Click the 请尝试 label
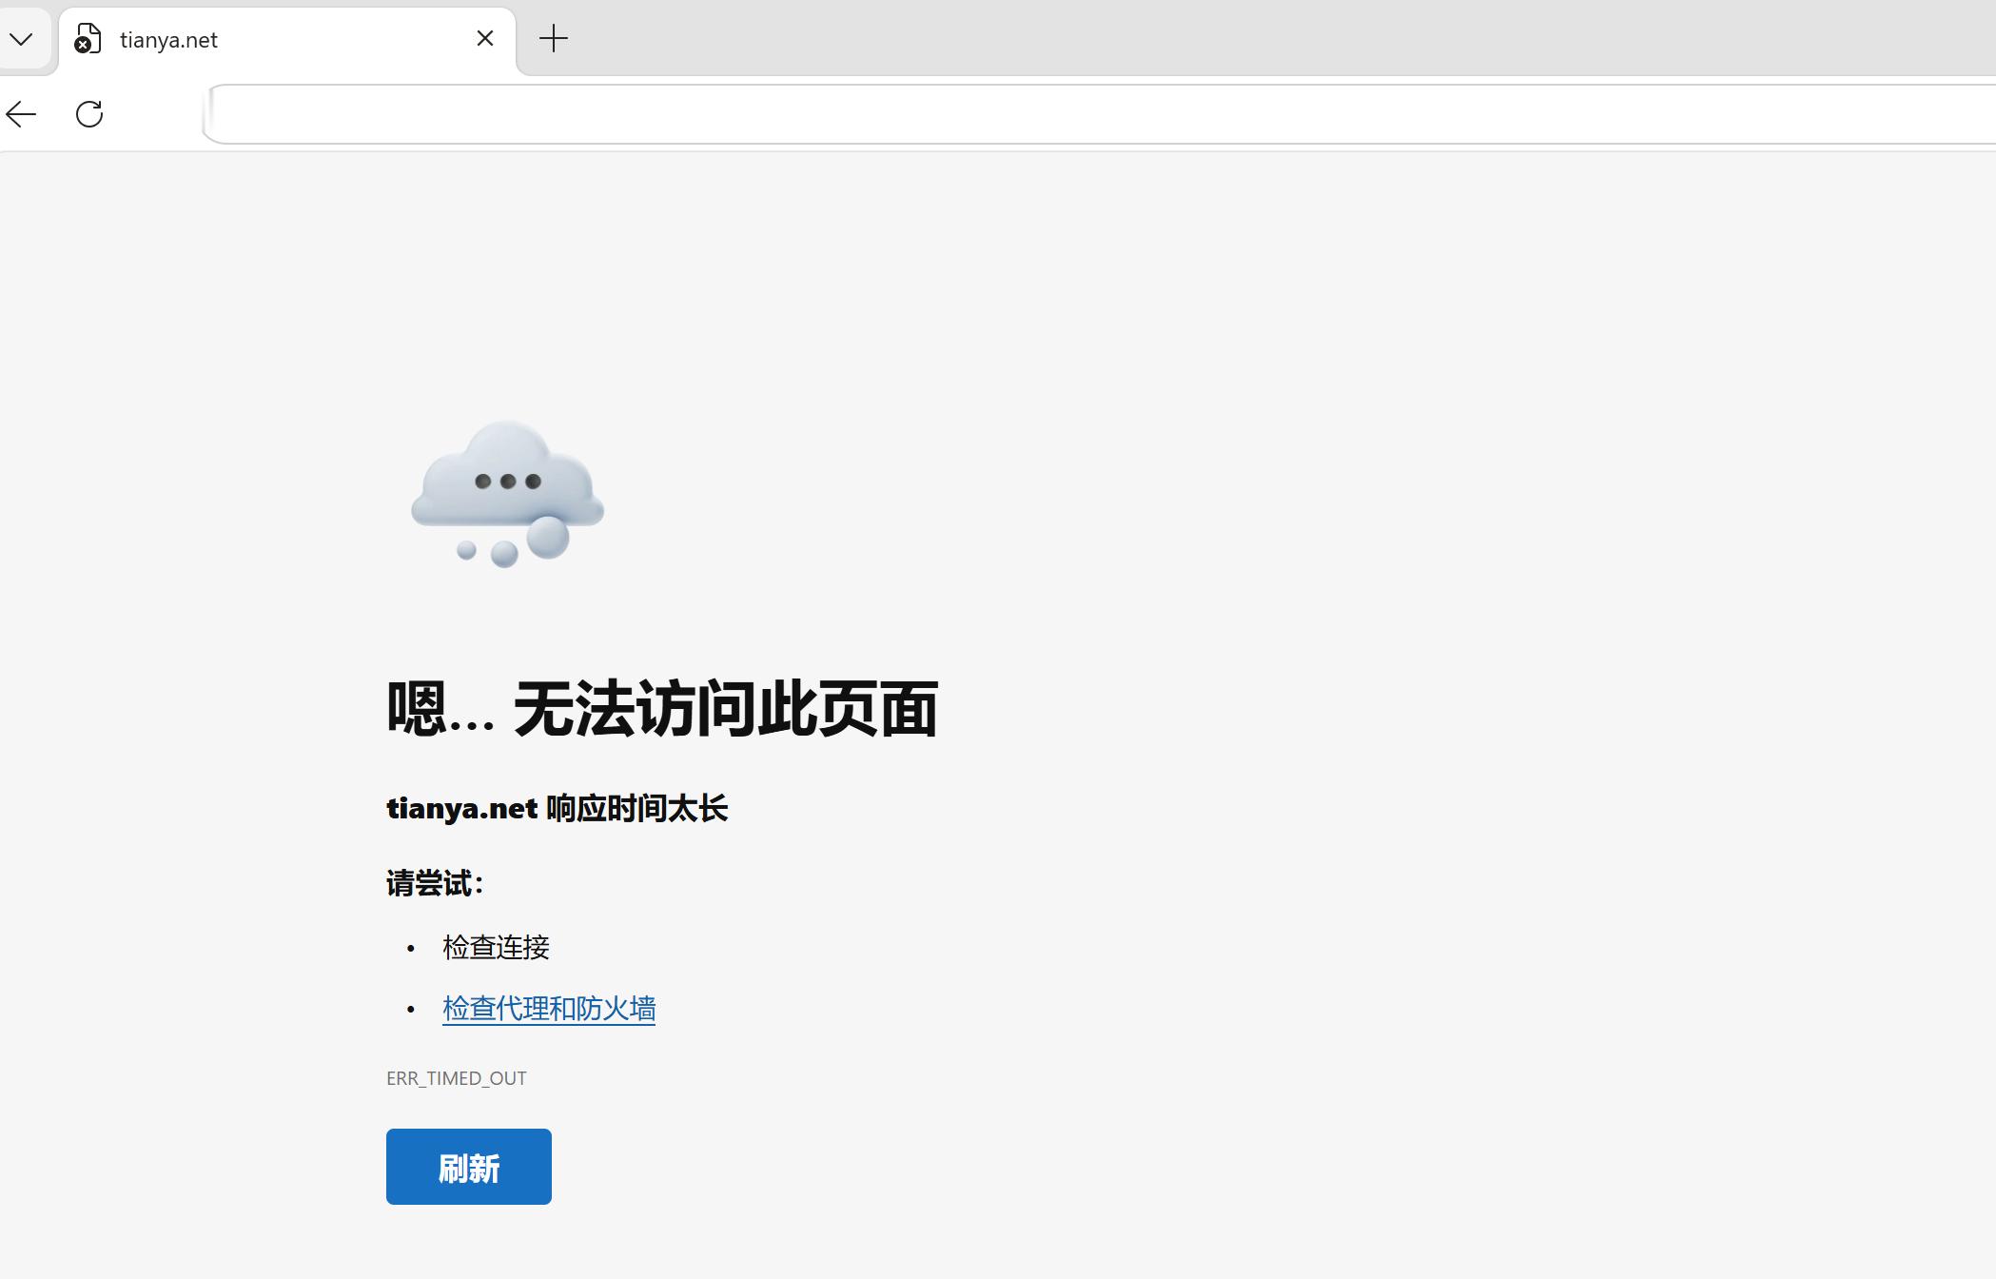Viewport: 1996px width, 1279px height. [436, 883]
